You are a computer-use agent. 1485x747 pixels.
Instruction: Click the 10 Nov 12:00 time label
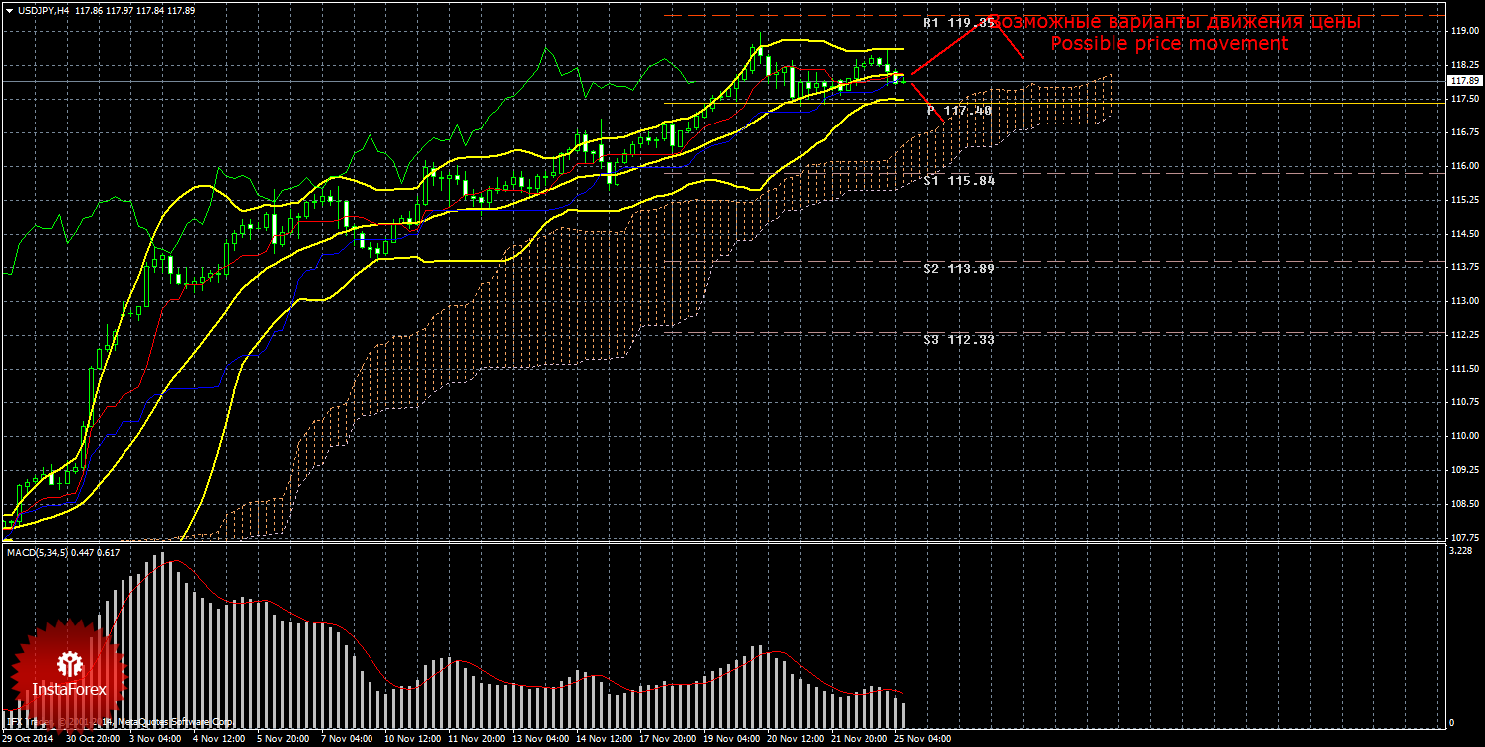point(413,739)
